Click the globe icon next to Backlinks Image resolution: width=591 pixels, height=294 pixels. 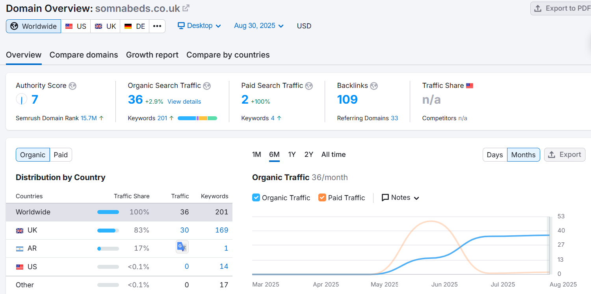tap(374, 86)
